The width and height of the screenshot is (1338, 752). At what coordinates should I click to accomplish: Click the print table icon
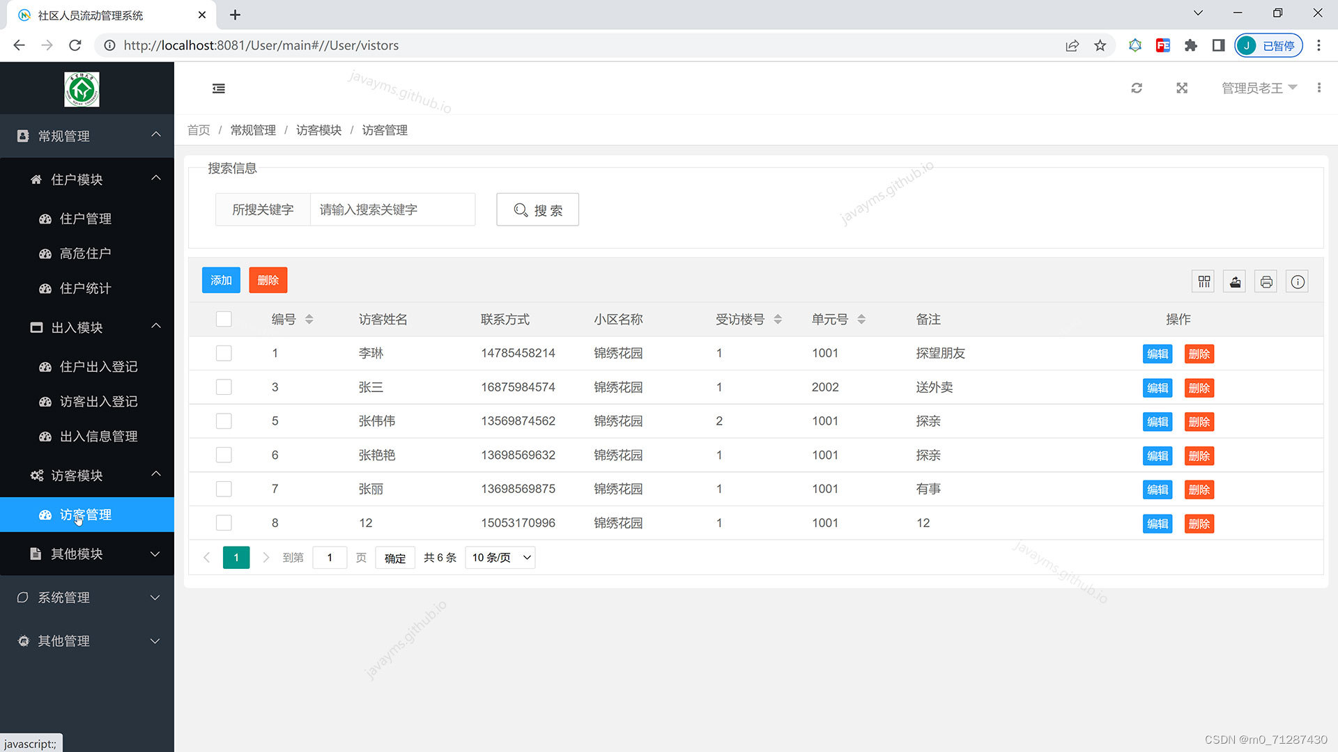(x=1266, y=281)
